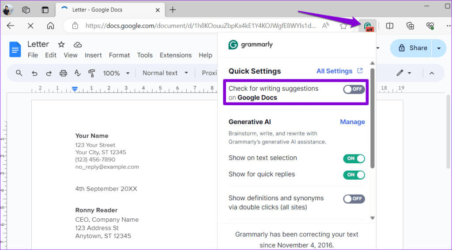452x250 pixels.
Task: Star the Letter document
Action: (x=61, y=44)
